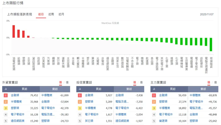Open 通信網路業 in 外資 買超 list
This screenshot has height=125, width=221.
point(18,121)
